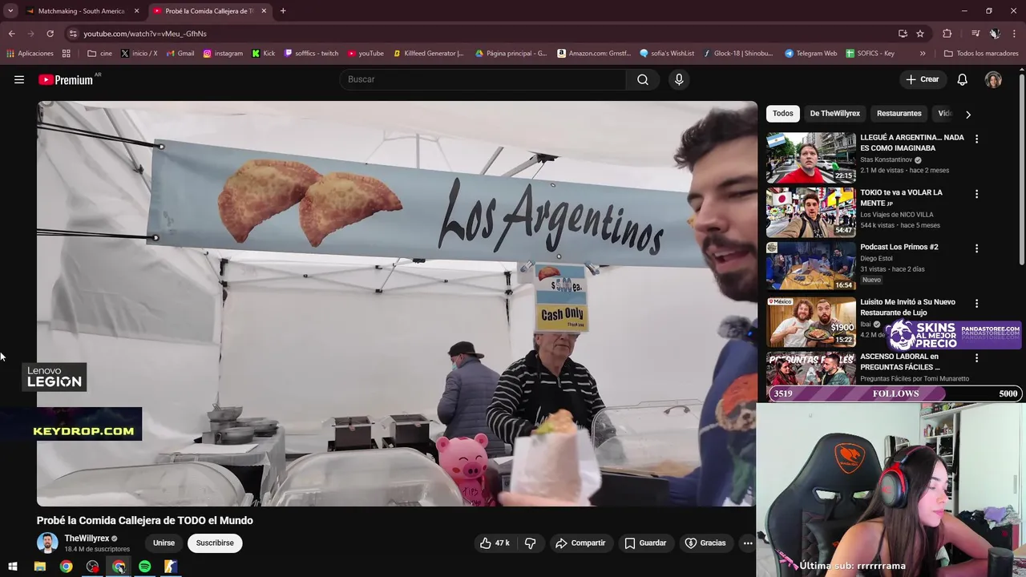
Task: Open options for Podcast Los Primos #2
Action: click(976, 248)
